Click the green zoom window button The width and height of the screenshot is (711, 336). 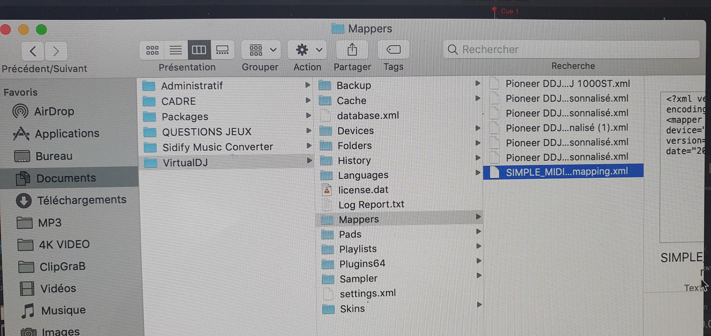tap(41, 29)
